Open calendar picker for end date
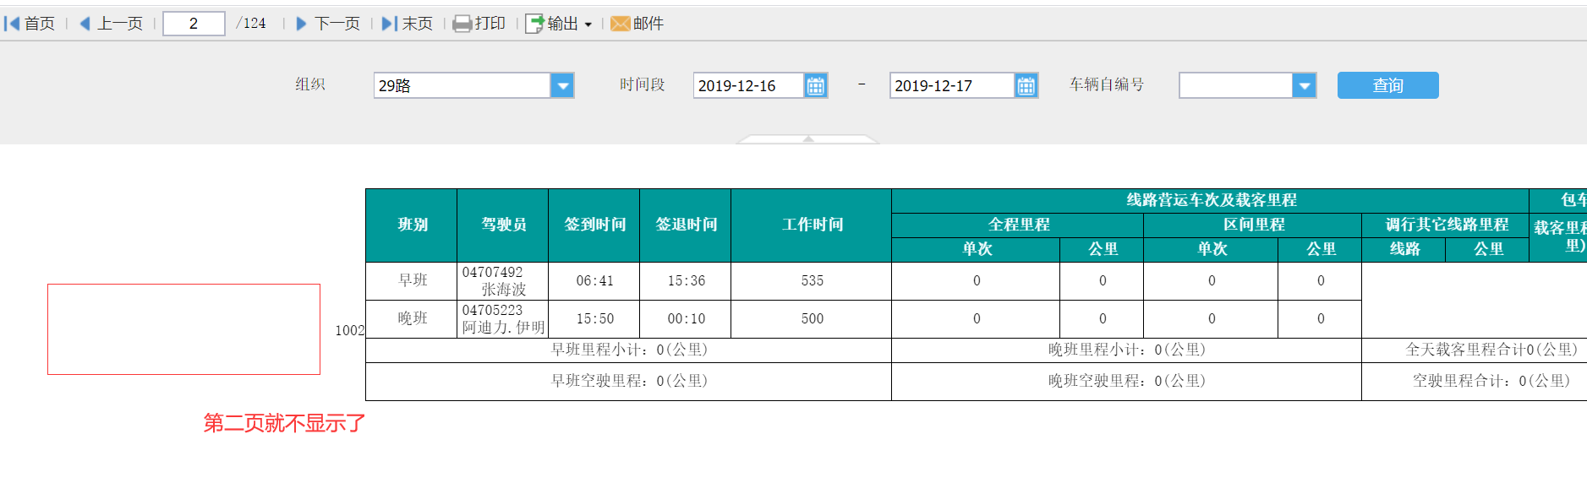 (x=1026, y=85)
